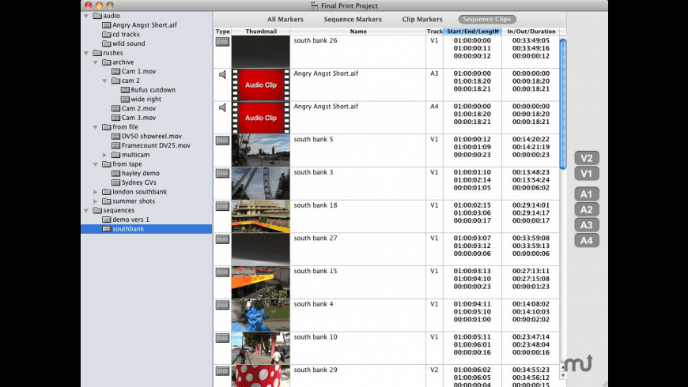Screen dimensions: 688x387
Task: Collapse the archive folder
Action: (96, 62)
